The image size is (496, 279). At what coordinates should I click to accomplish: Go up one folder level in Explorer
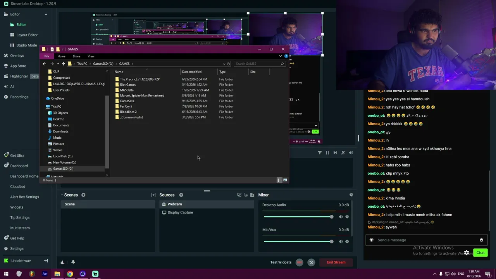tap(64, 64)
